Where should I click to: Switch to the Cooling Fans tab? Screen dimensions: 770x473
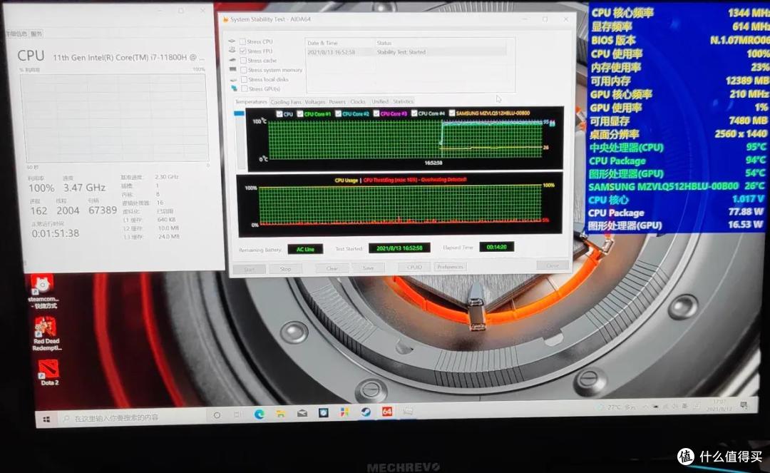286,102
